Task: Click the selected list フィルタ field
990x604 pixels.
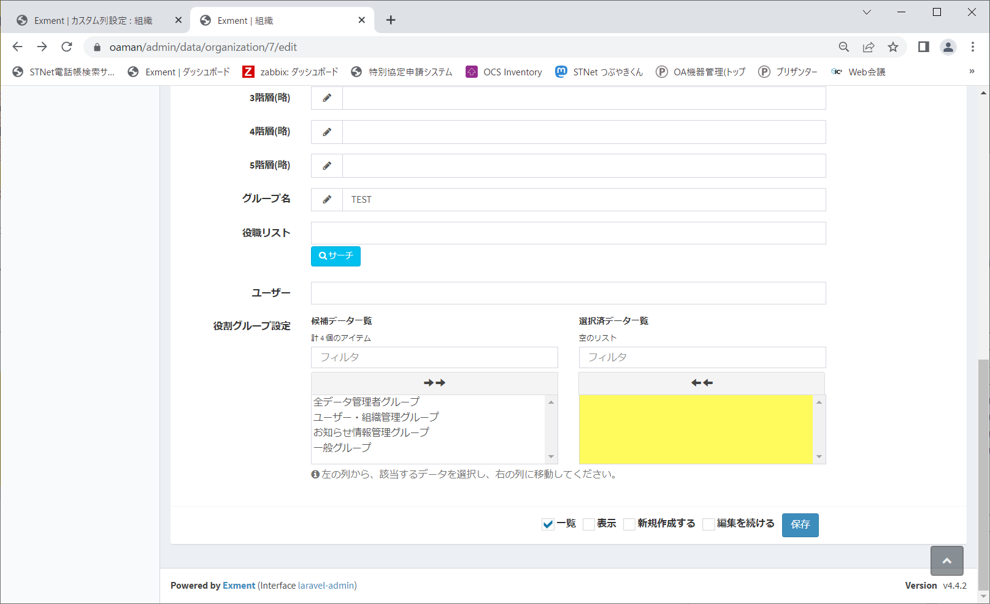Action: click(x=702, y=357)
